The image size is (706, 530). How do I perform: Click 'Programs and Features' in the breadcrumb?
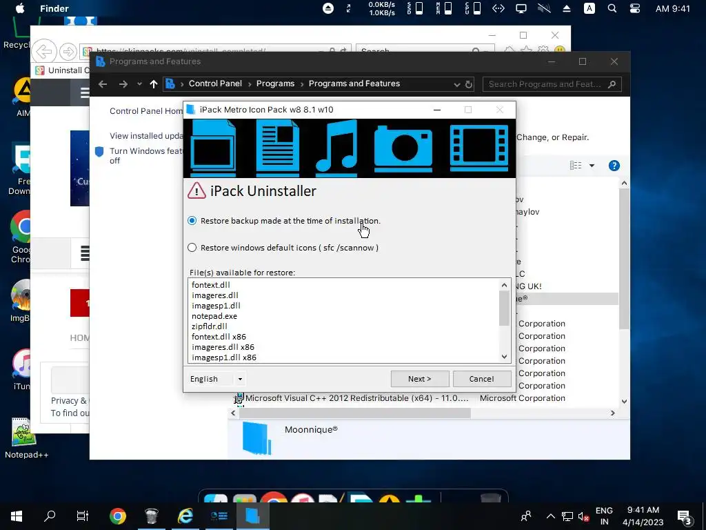click(354, 84)
